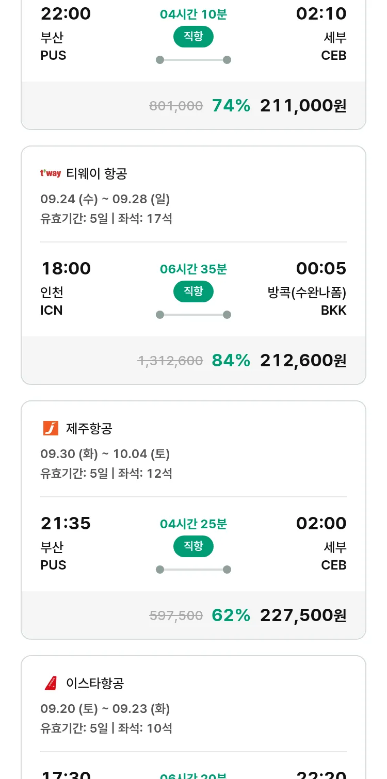The image size is (387, 779).
Task: Click the 84% discount label
Action: pos(231,360)
